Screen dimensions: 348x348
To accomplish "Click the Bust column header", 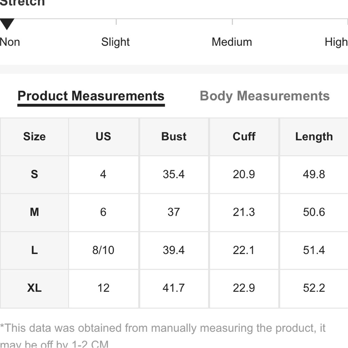I will click(174, 136).
